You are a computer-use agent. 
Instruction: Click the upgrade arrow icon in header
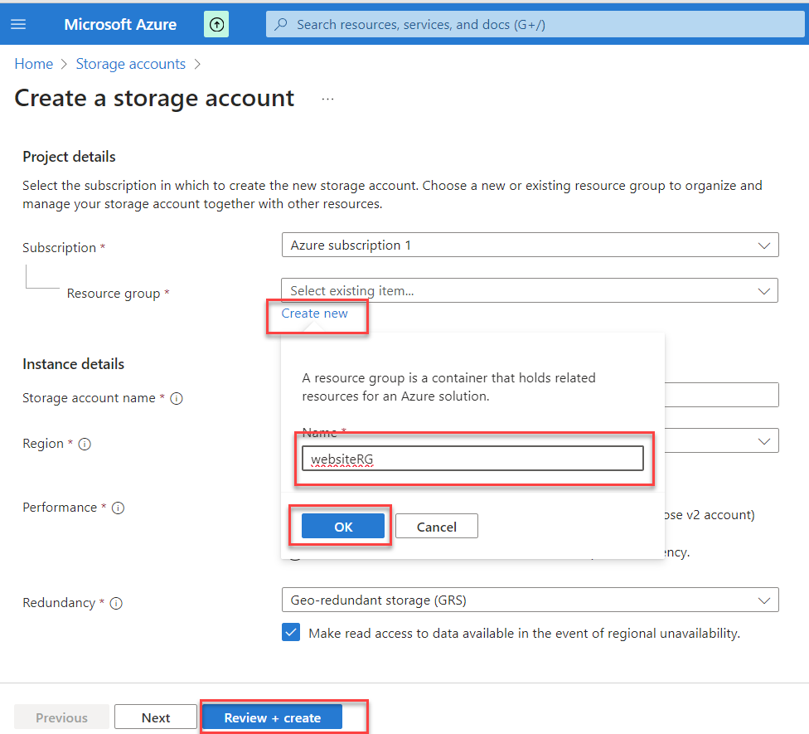216,24
